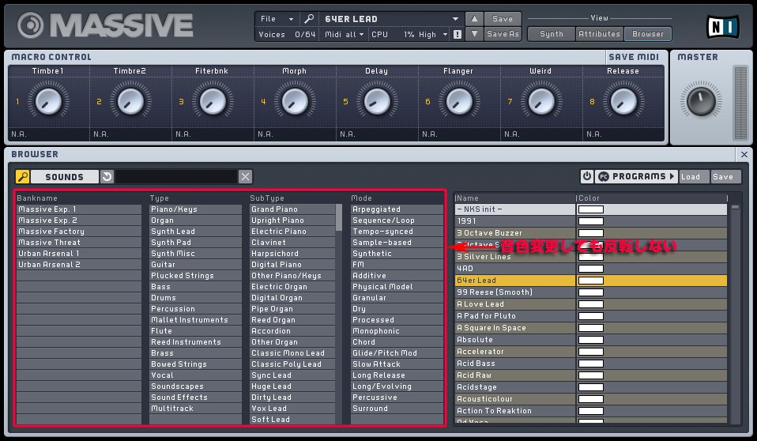Click the Save button in header
Viewport: 757px width, 441px height.
503,19
